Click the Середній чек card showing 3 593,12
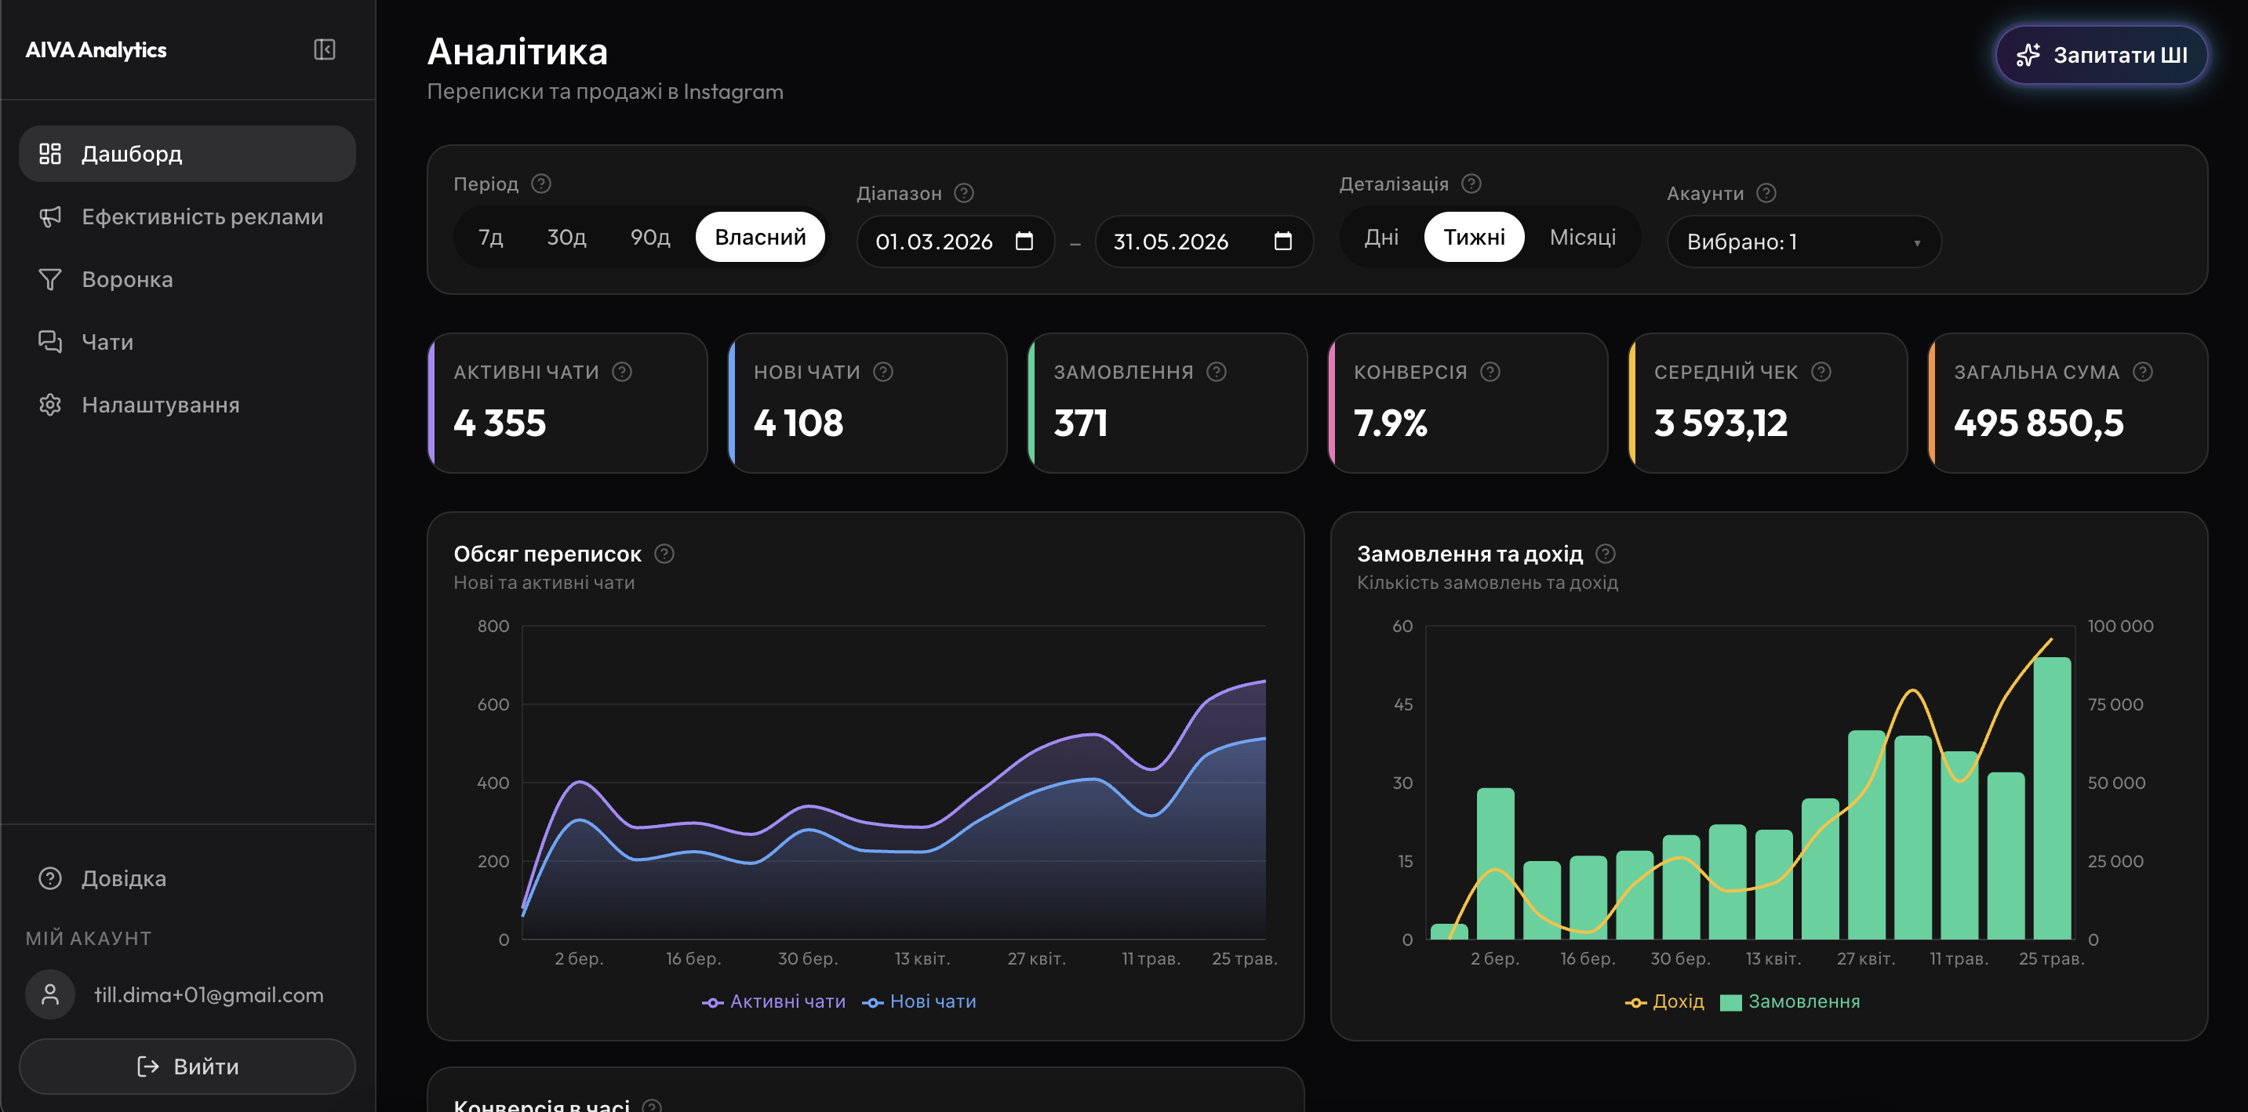 pos(1768,403)
